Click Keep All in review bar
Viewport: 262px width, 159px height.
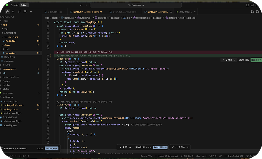(160, 147)
